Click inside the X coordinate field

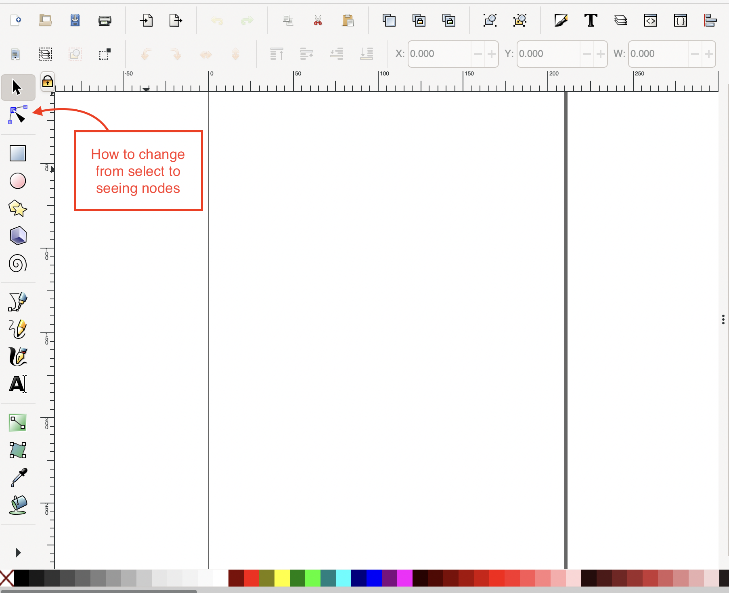(x=440, y=54)
